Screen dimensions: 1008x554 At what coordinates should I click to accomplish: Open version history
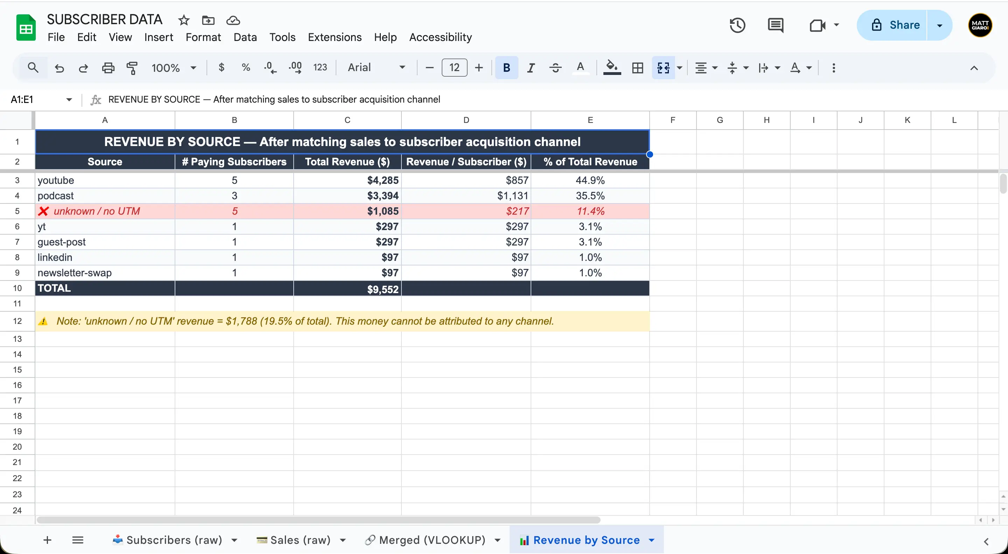click(737, 26)
